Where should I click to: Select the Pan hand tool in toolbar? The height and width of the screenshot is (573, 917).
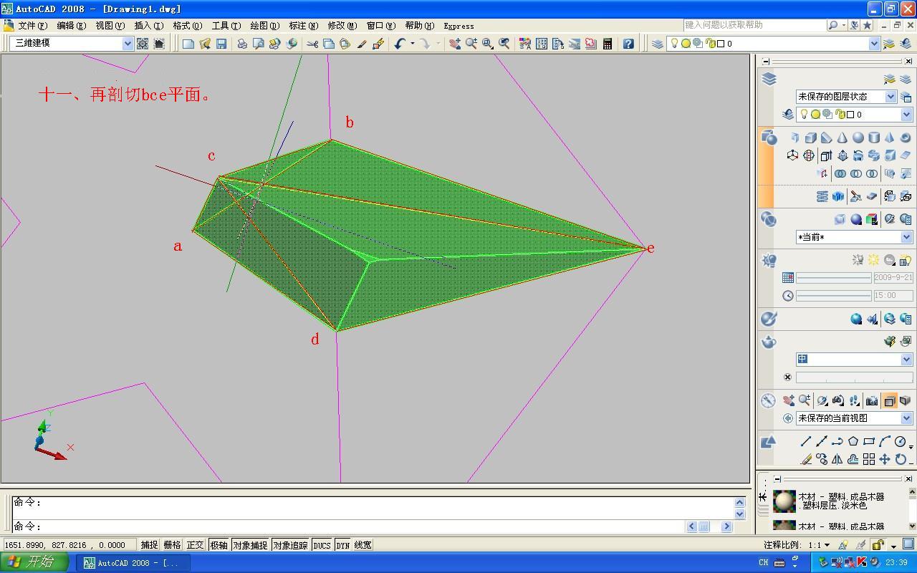click(x=455, y=44)
